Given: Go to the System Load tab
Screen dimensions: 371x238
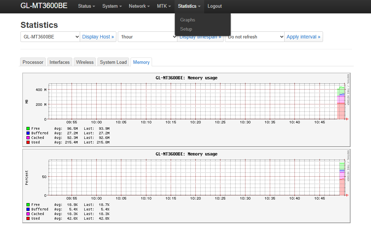Looking at the screenshot, I should (113, 62).
